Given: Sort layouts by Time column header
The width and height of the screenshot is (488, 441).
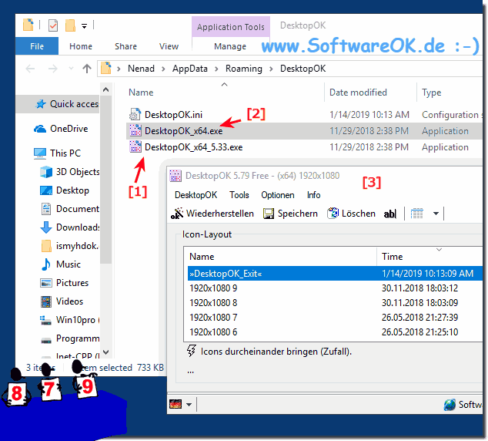Looking at the screenshot, I should pyautogui.click(x=430, y=257).
